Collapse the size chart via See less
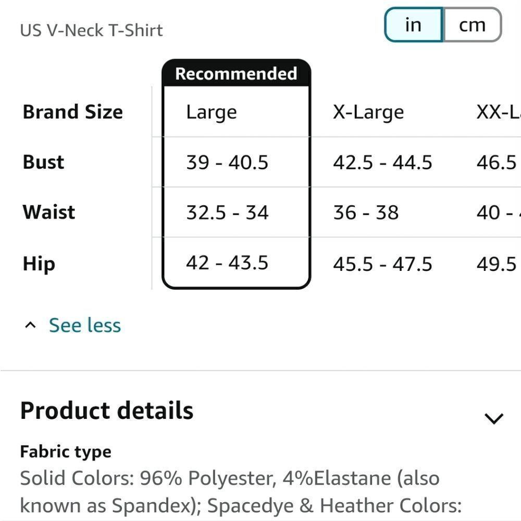The image size is (521, 521). click(84, 325)
